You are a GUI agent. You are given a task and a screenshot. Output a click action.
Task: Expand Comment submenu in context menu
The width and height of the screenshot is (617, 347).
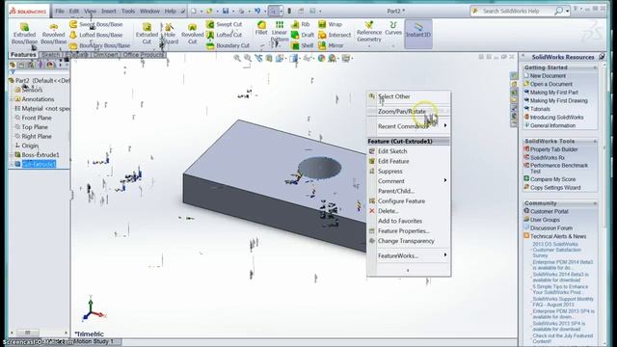pos(409,181)
